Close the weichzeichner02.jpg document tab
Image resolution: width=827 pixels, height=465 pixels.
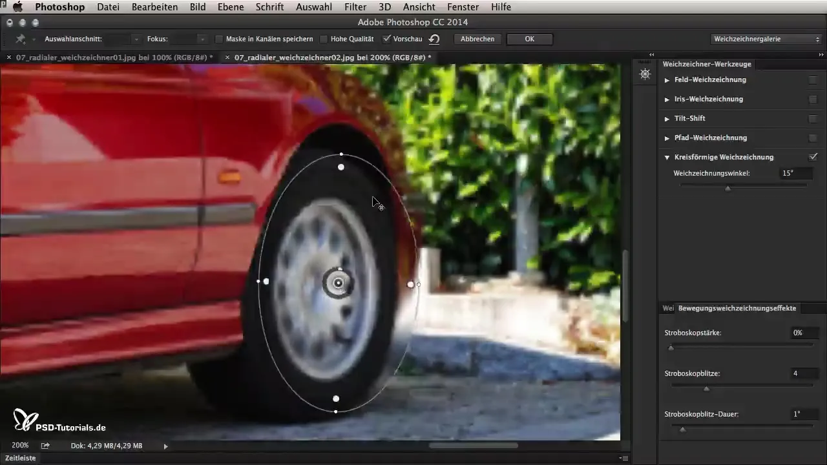click(227, 57)
